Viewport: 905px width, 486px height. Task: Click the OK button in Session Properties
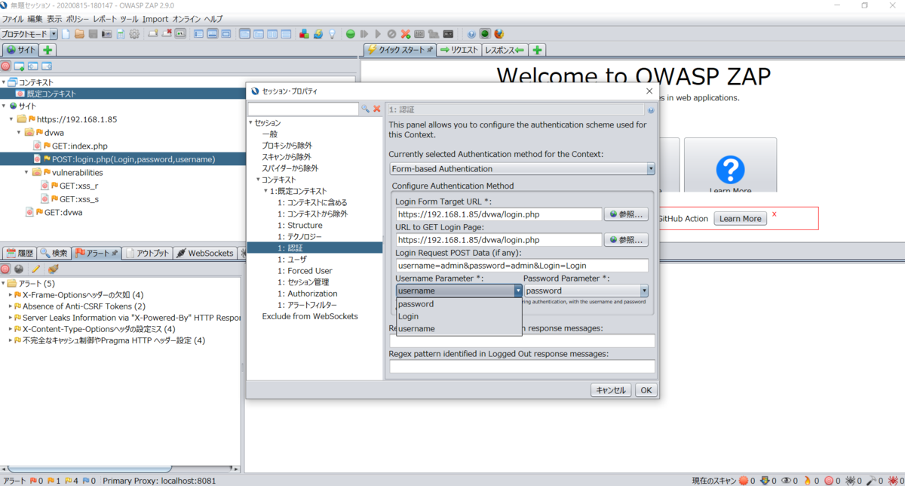tap(646, 390)
